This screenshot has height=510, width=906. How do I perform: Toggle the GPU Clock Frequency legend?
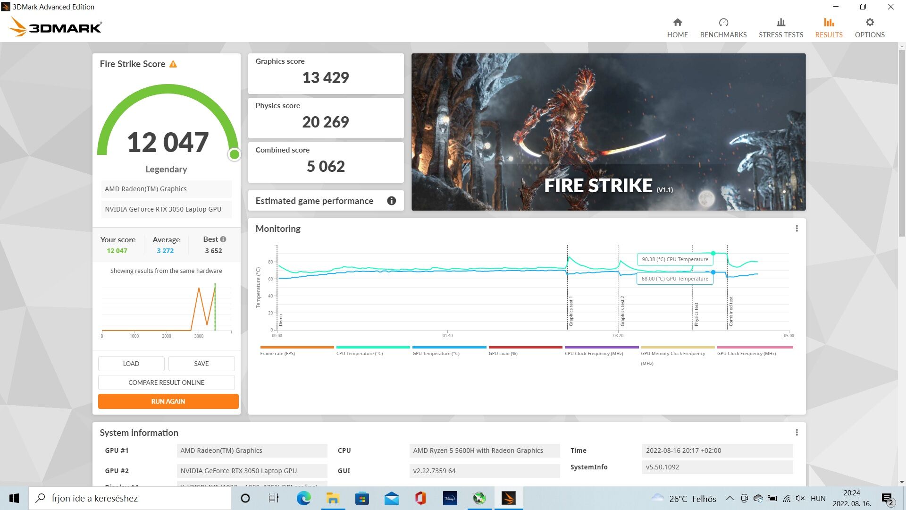click(754, 351)
